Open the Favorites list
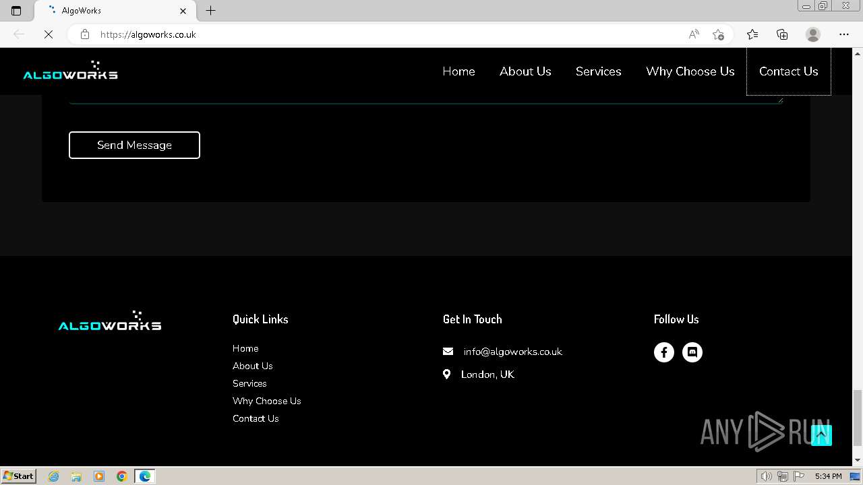The width and height of the screenshot is (863, 485). click(752, 34)
